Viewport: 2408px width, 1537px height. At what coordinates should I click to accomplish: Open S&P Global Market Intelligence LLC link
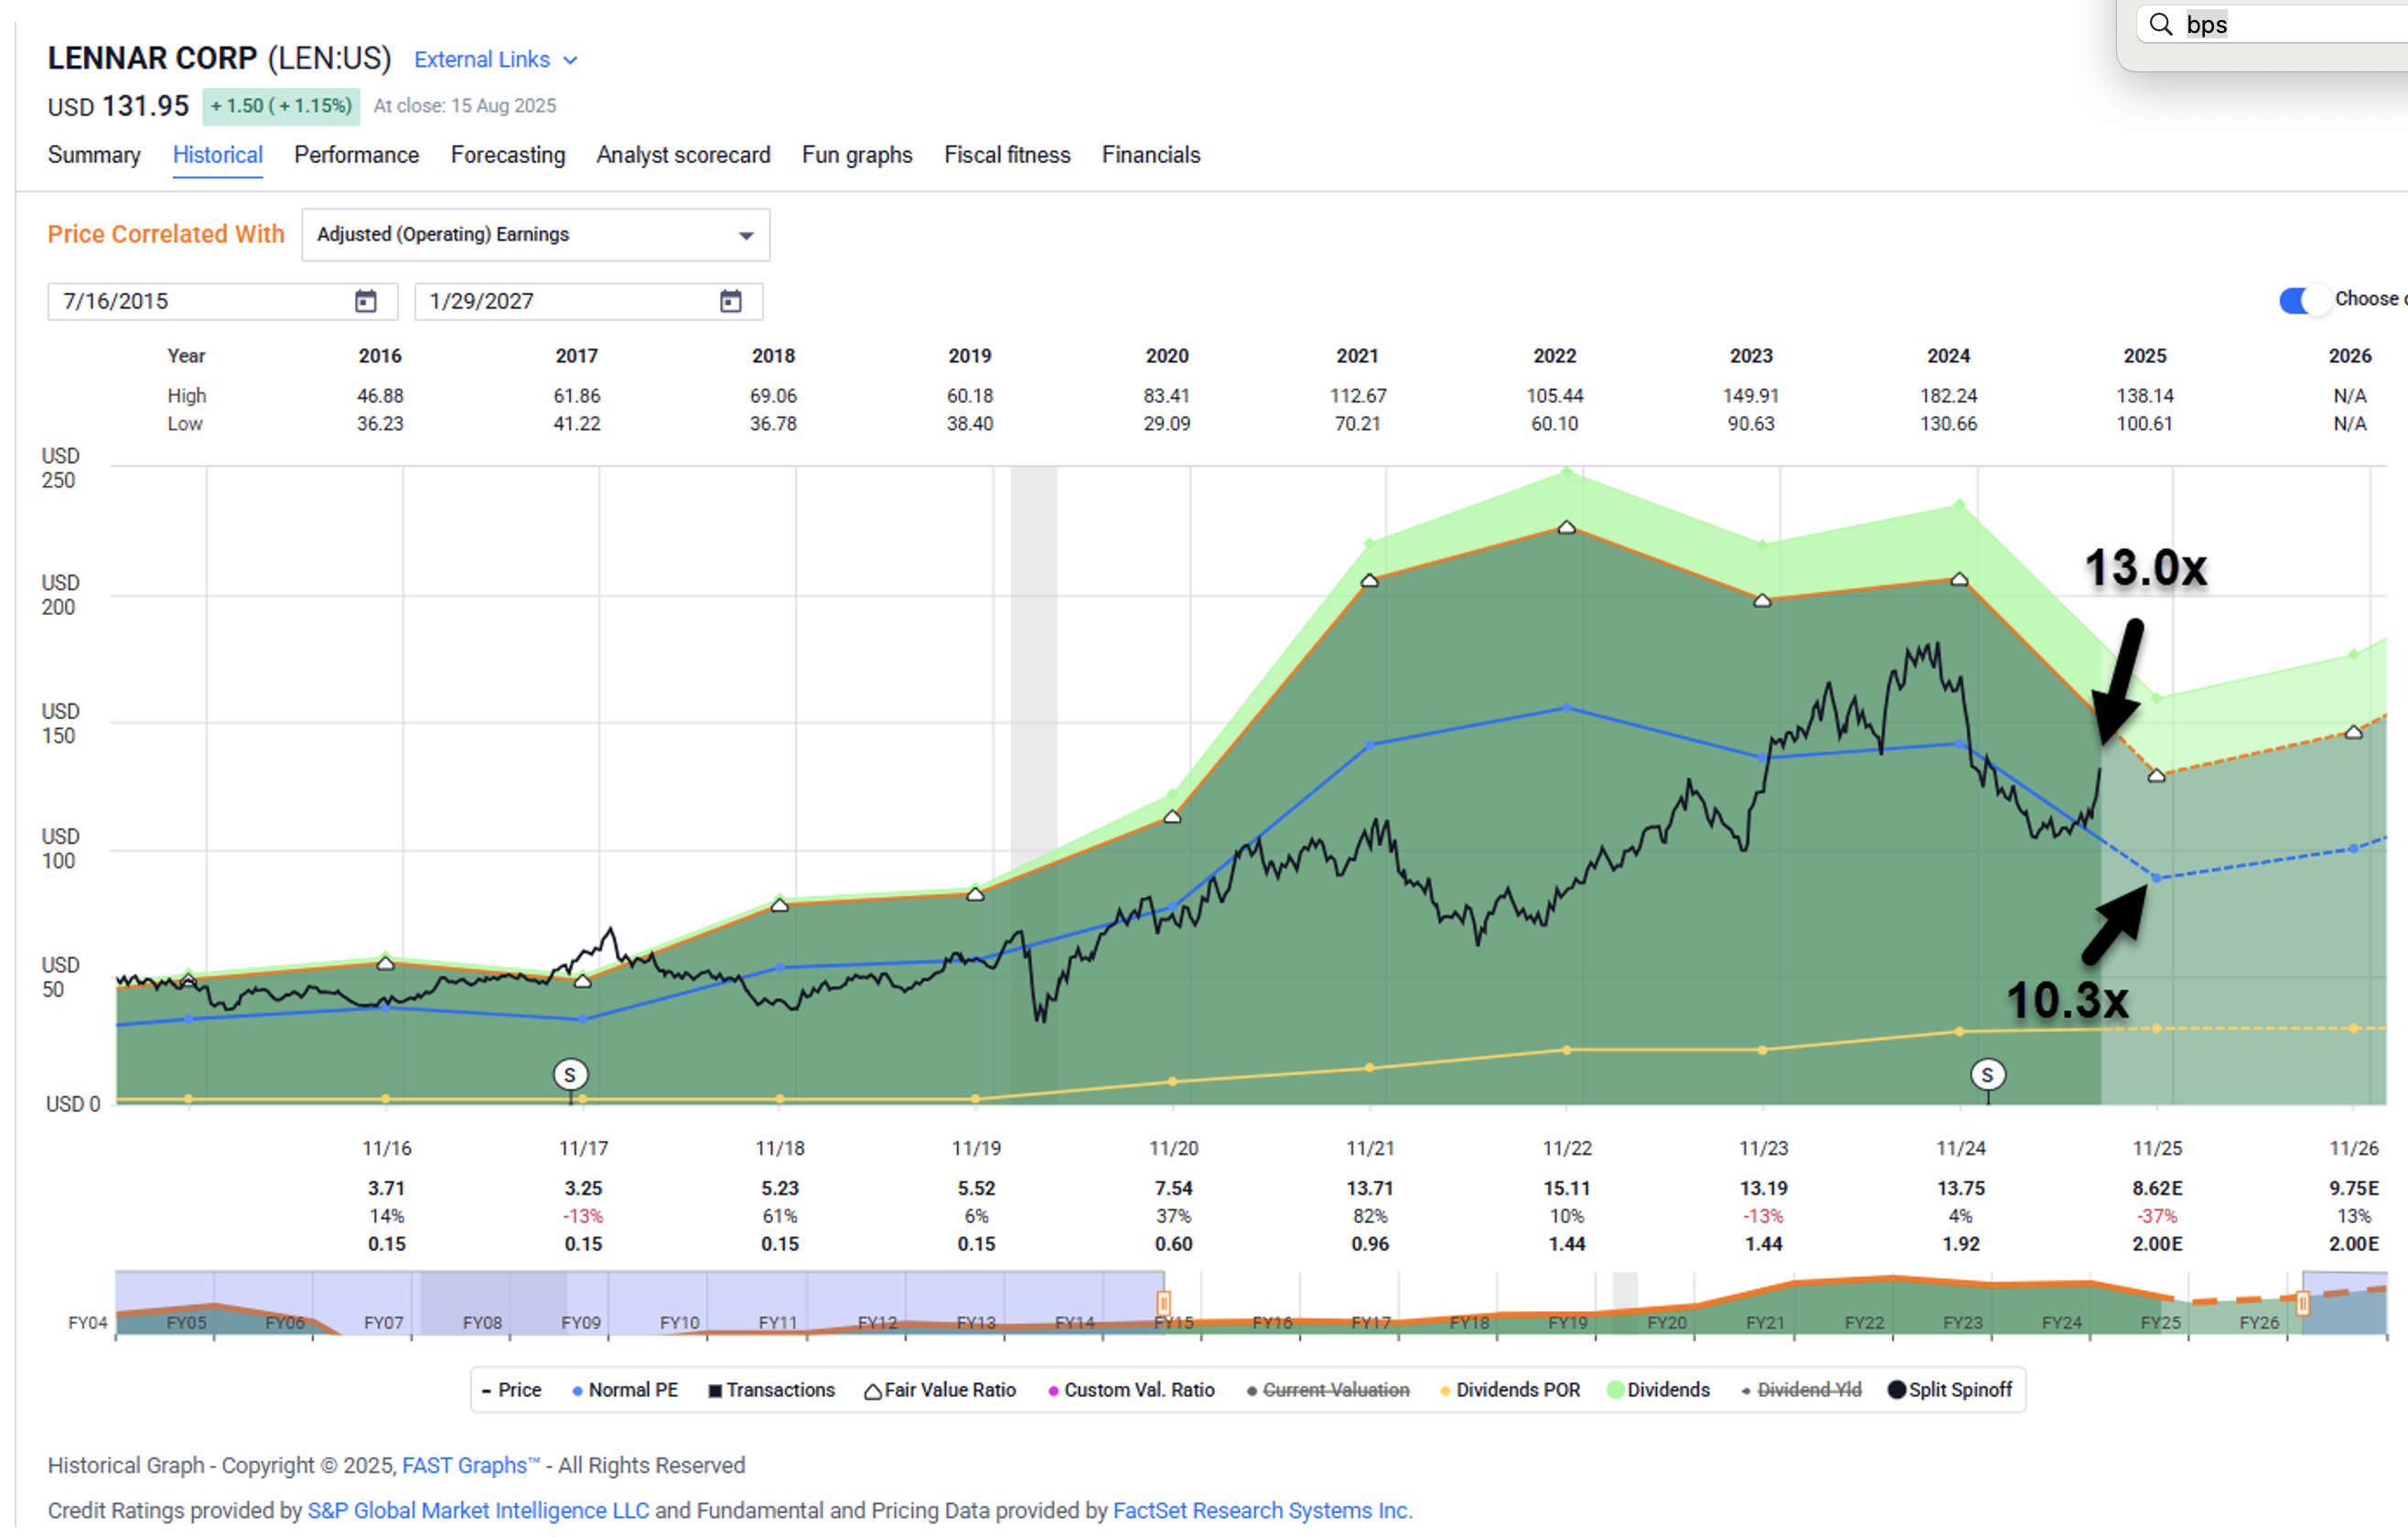tap(478, 1511)
